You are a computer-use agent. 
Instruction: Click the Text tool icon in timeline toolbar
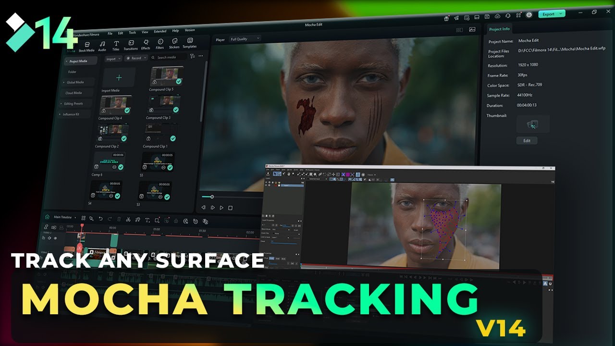point(148,220)
